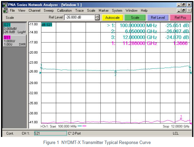Open the Trace menu

click(79, 10)
